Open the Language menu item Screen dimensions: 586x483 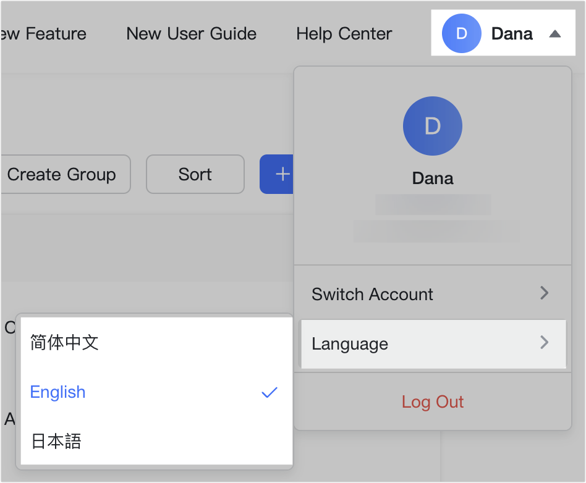click(350, 344)
